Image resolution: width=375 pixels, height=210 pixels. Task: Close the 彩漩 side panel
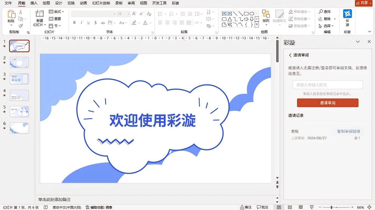tap(369, 42)
